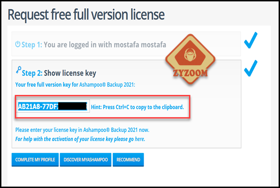Open the activation help link ending 'go here'
This screenshot has width=280, height=188.
point(80,139)
